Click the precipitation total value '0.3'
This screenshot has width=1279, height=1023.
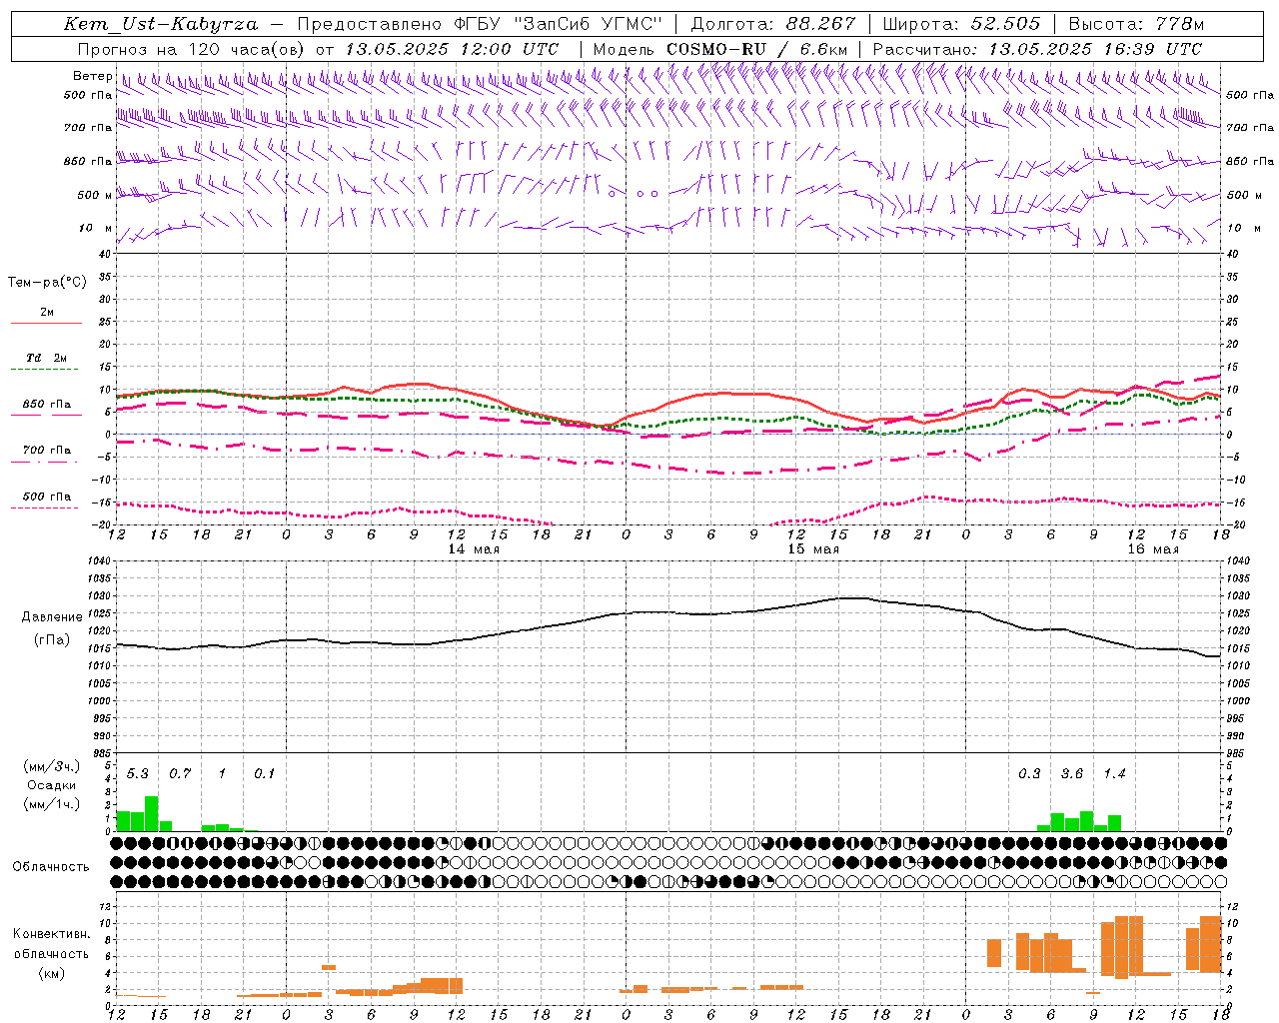coord(1029,774)
